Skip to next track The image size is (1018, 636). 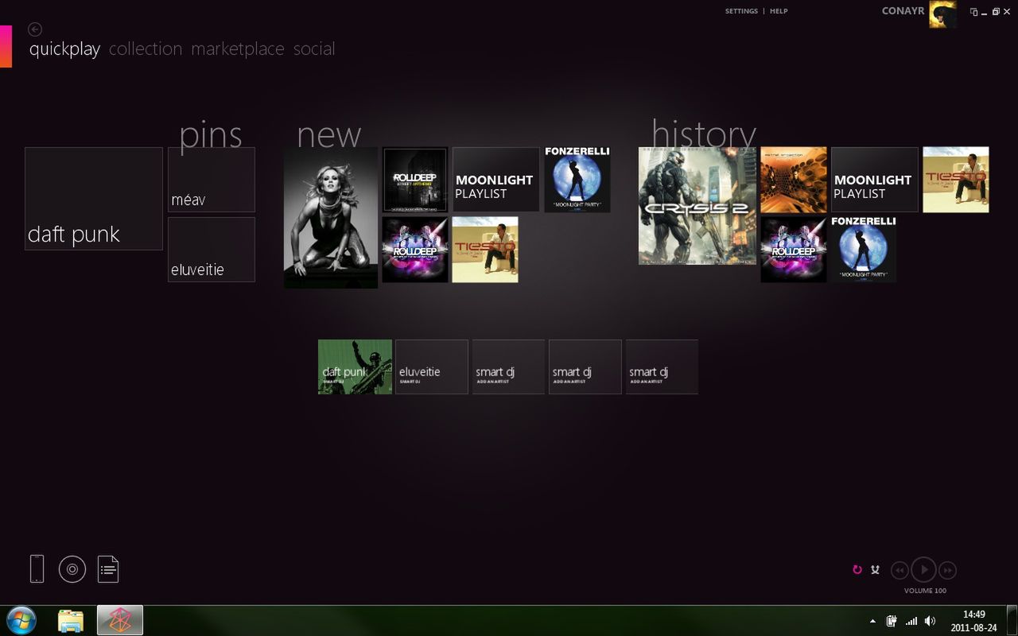pos(947,570)
